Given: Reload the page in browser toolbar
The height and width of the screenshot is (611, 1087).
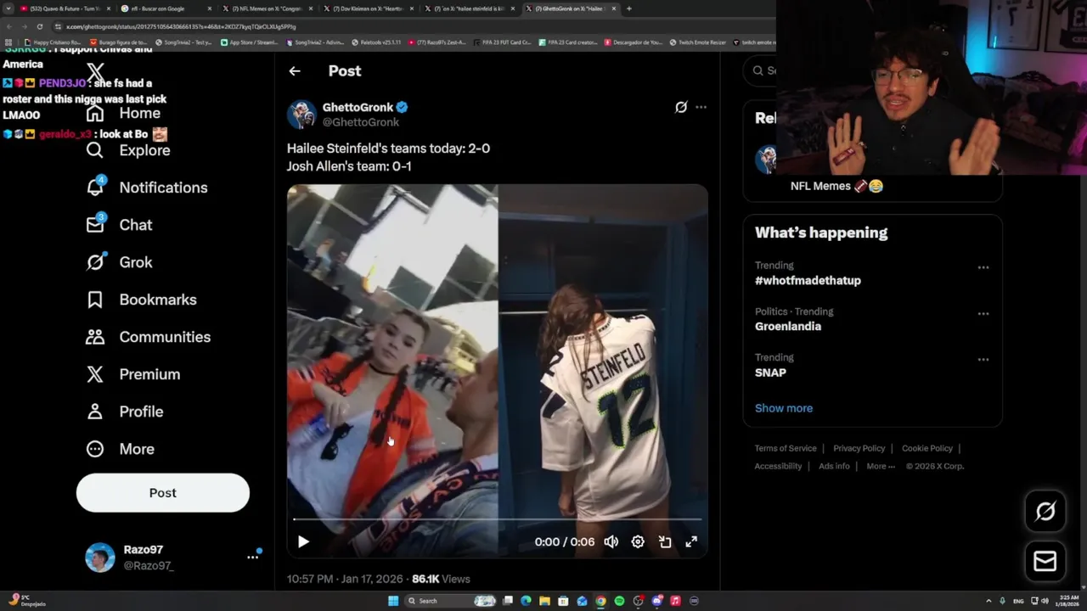Looking at the screenshot, I should pyautogui.click(x=39, y=26).
